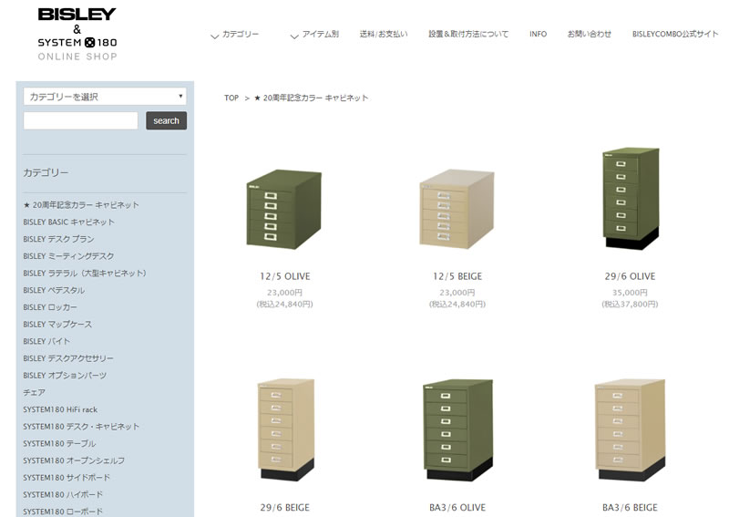Image resolution: width=729 pixels, height=517 pixels.
Task: Select the 29/6 OLIVE cabinet thumbnail
Action: (630, 198)
